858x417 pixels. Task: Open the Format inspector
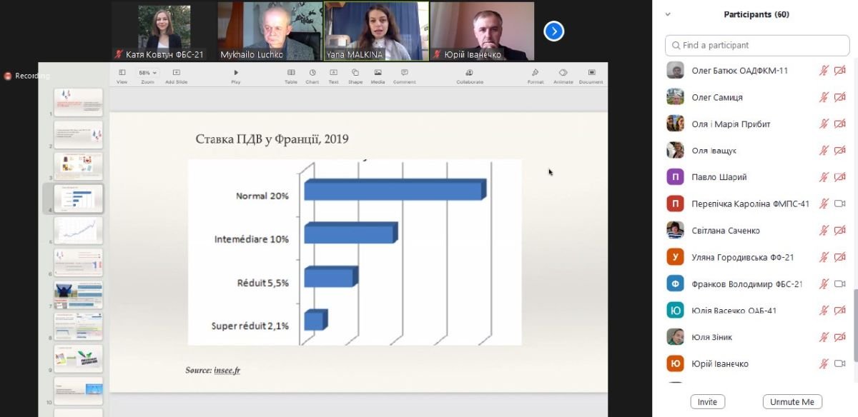(536, 76)
